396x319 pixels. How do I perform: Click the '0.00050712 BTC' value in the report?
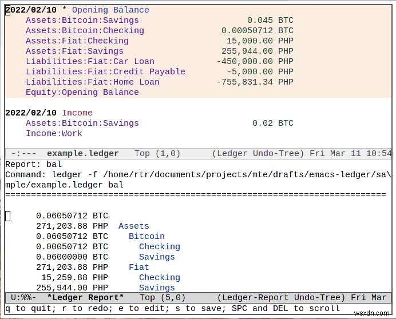[72, 246]
